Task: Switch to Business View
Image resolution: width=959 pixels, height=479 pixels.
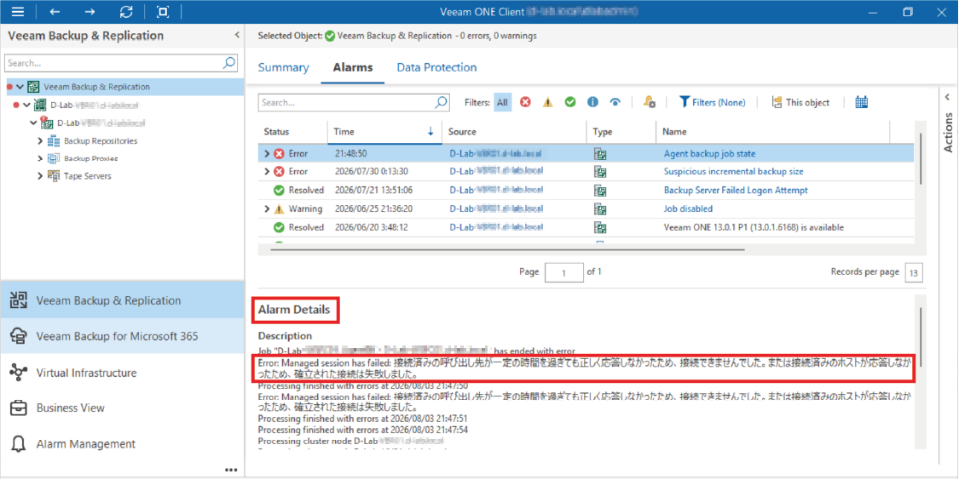Action: tap(122, 408)
